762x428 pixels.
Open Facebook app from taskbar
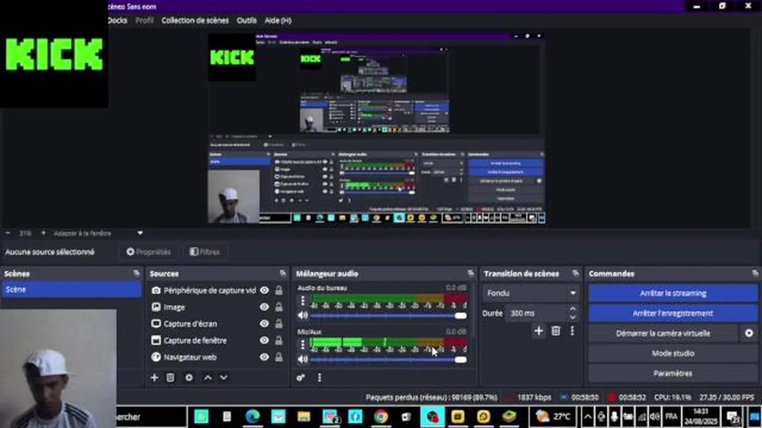[355, 417]
